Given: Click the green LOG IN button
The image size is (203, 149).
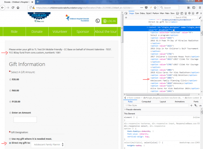Looking at the screenshot, I should tap(109, 21).
